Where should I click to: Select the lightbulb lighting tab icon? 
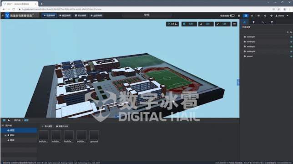253,22
